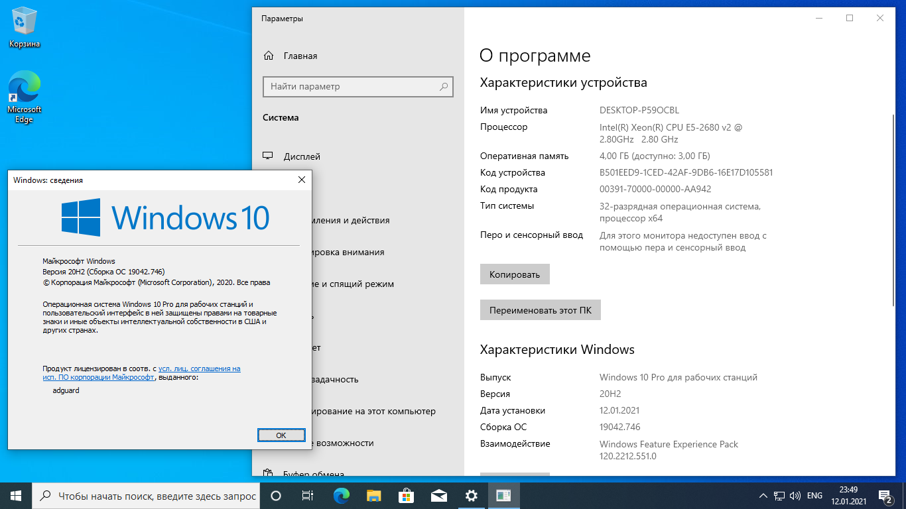Click the Характеристики Windows heading
Screen dimensions: 906x509
pyautogui.click(x=557, y=349)
